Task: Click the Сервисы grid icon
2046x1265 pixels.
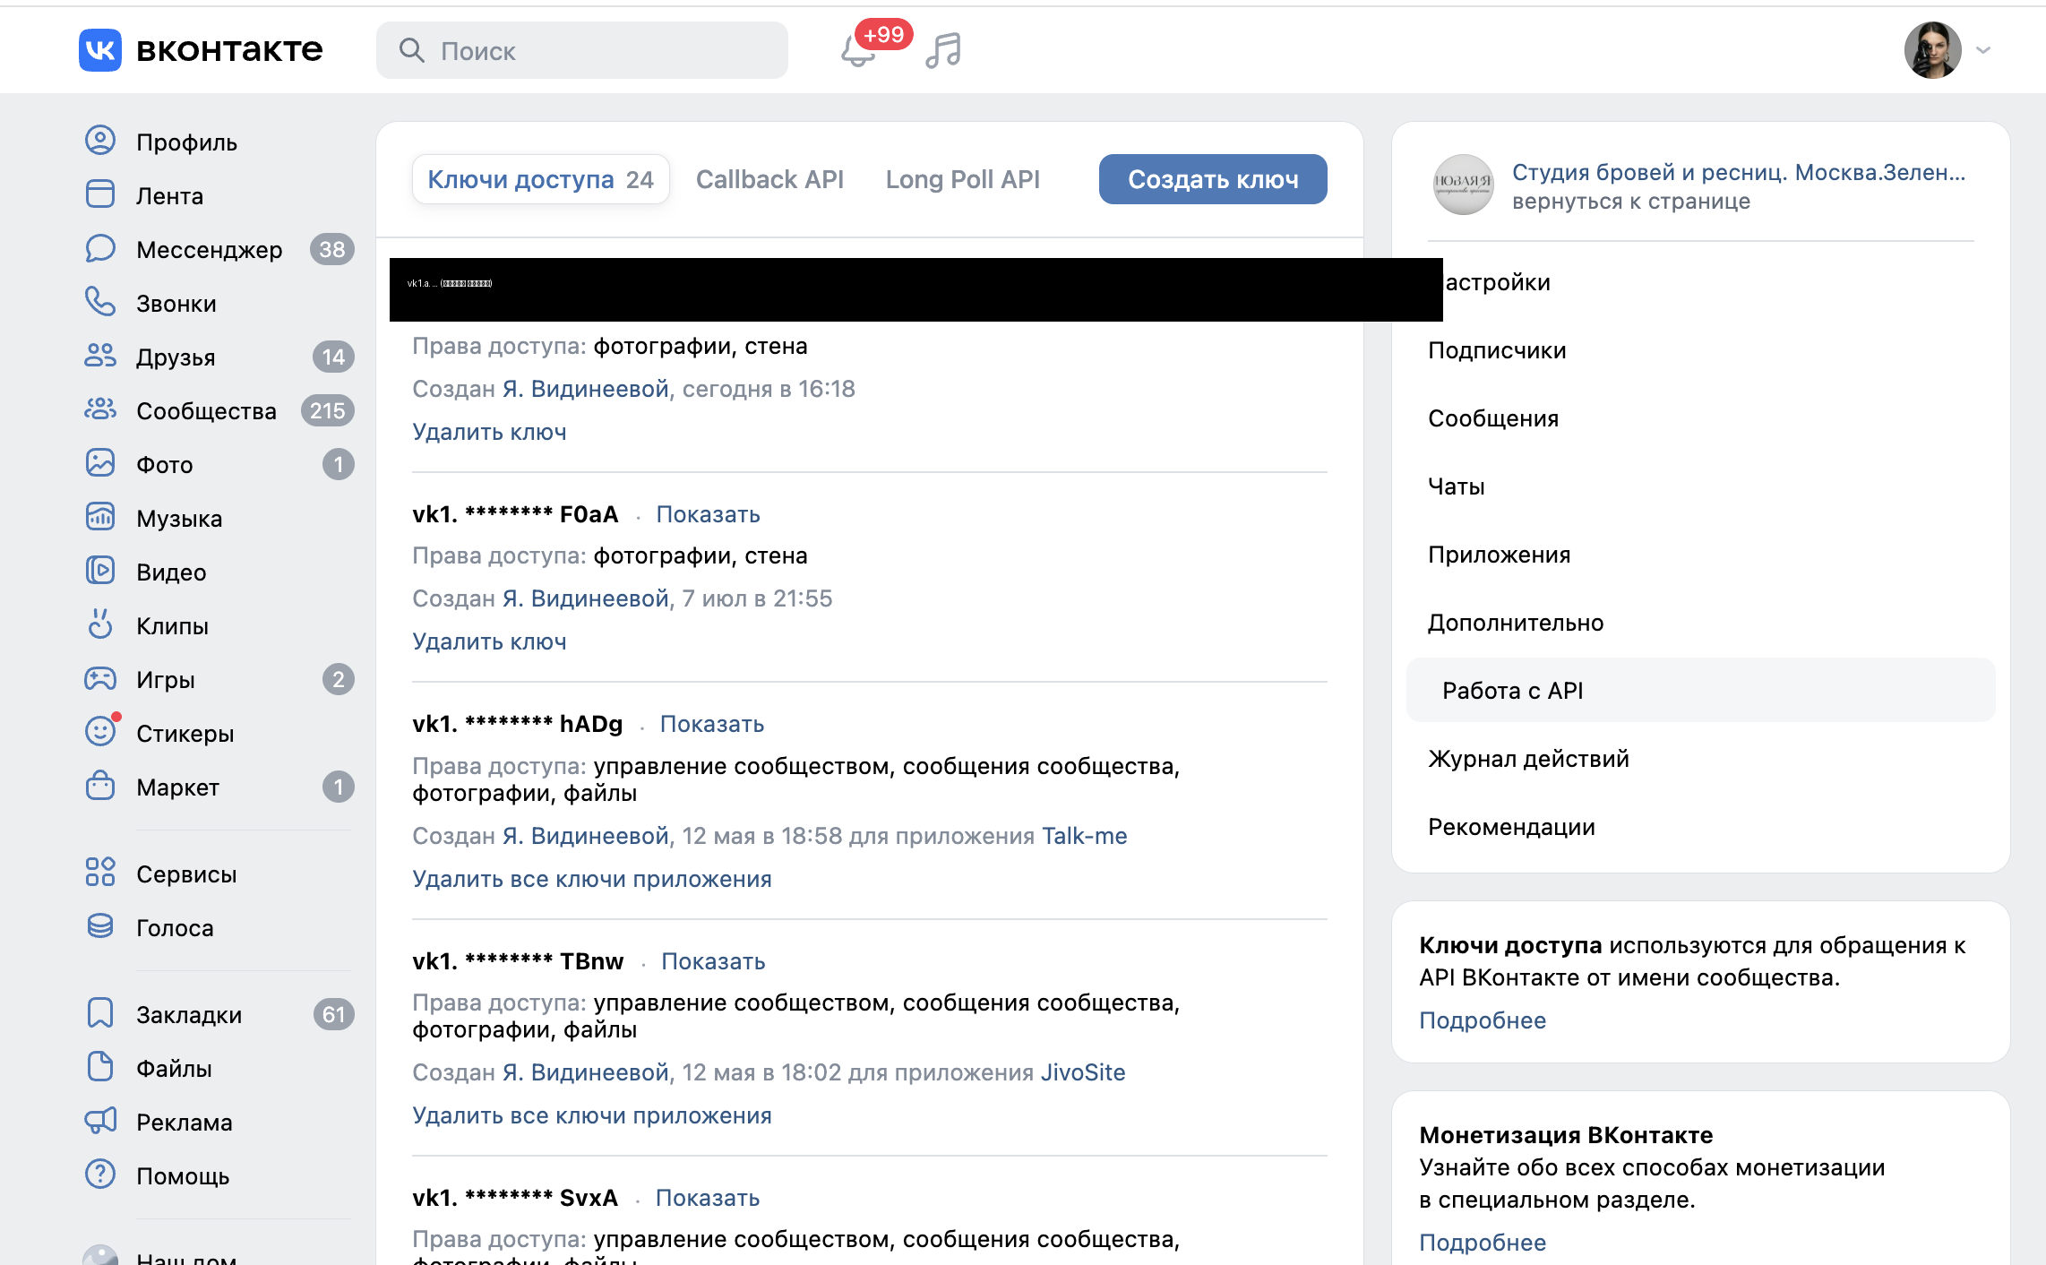Action: [100, 873]
